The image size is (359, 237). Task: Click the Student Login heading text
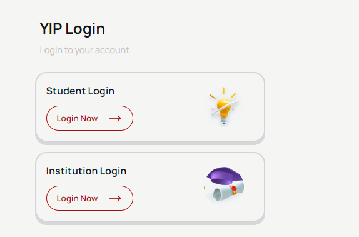[x=80, y=91]
